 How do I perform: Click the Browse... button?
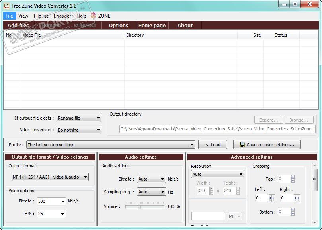point(299,120)
